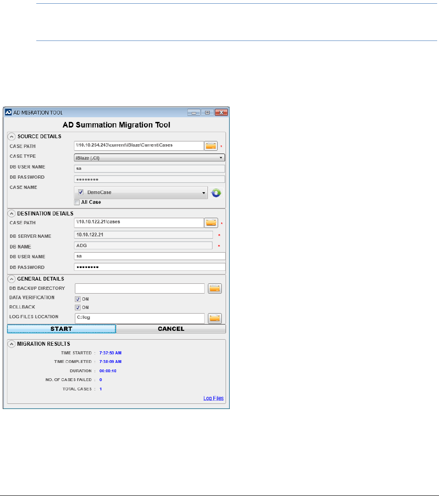The width and height of the screenshot is (439, 496).
Task: Click the START button
Action: [62, 329]
